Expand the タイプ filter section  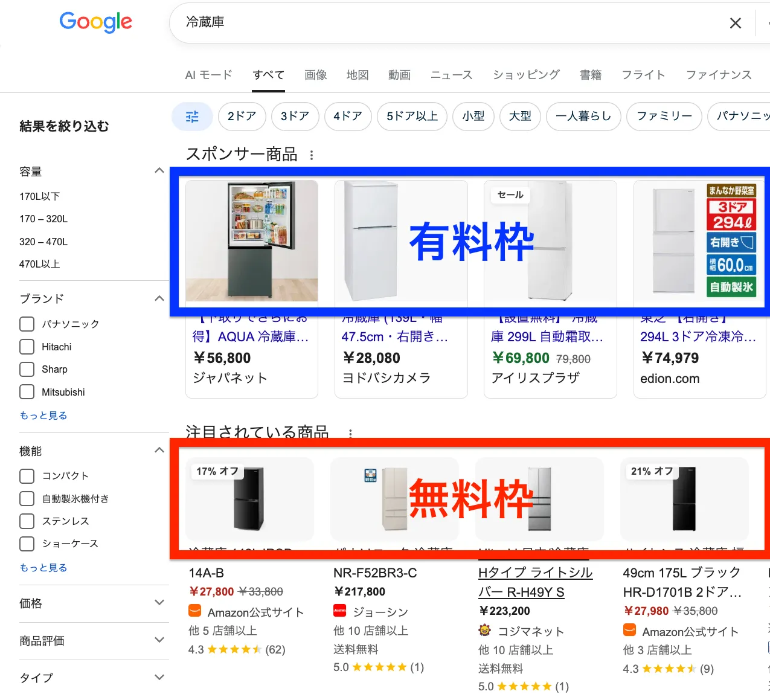pos(159,678)
